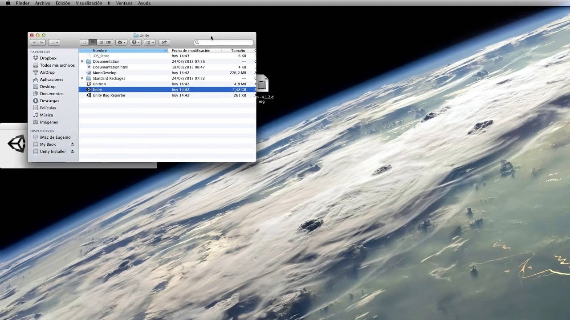The width and height of the screenshot is (570, 320).
Task: Switch to Cover Flow view
Action: point(109,42)
